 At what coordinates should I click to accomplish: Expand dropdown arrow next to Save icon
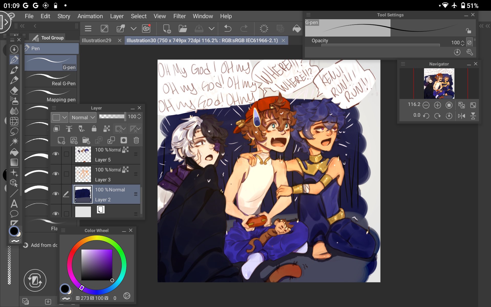coord(211,28)
